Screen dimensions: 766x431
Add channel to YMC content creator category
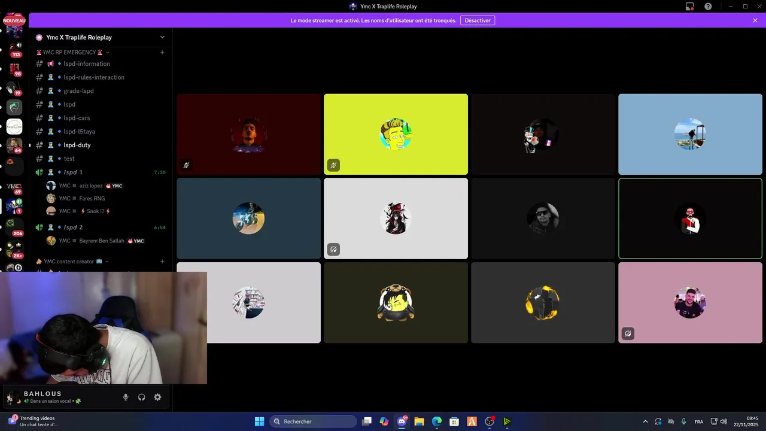[162, 262]
